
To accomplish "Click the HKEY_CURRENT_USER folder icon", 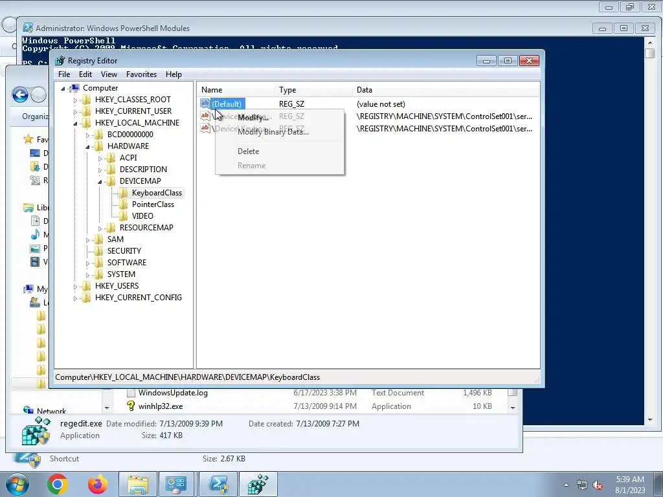I will point(86,111).
